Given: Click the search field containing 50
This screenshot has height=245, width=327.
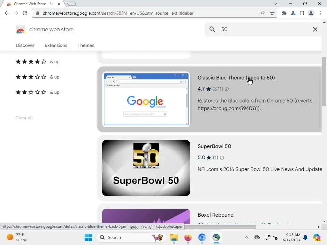Looking at the screenshot, I should click(x=264, y=29).
